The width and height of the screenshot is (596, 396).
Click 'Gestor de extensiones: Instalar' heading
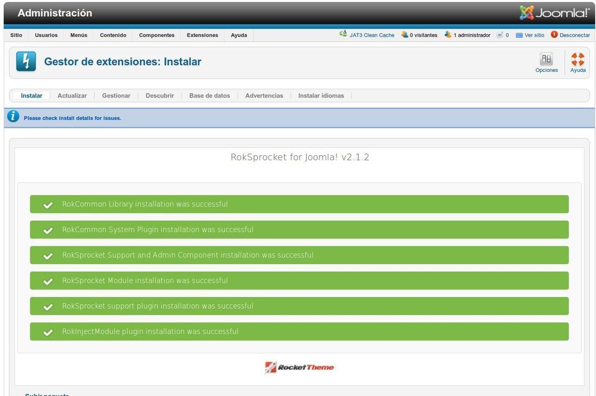tap(123, 62)
